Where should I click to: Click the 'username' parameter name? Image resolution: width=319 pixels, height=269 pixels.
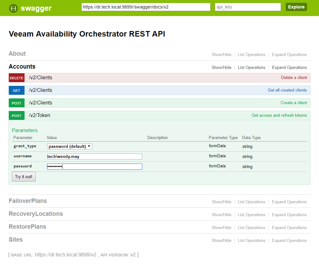(23, 156)
